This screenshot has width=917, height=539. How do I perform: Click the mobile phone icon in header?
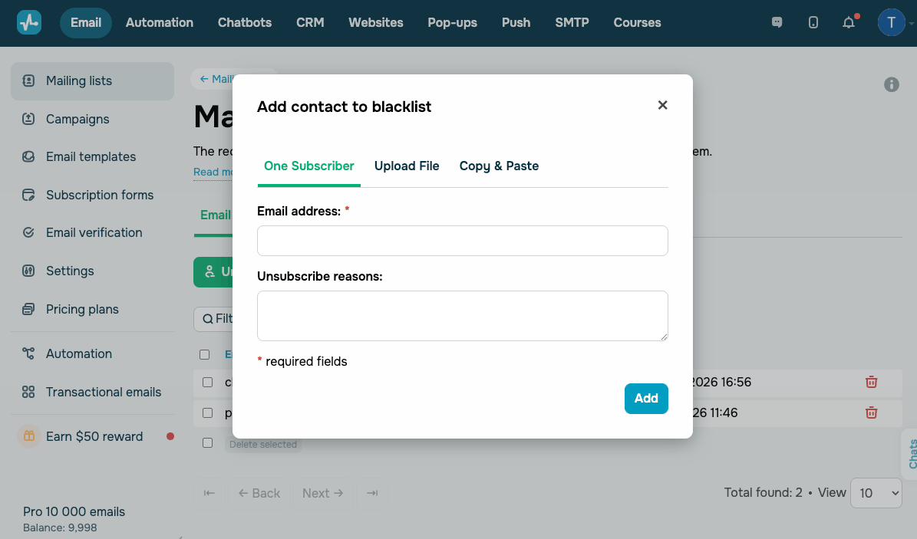[x=813, y=22]
